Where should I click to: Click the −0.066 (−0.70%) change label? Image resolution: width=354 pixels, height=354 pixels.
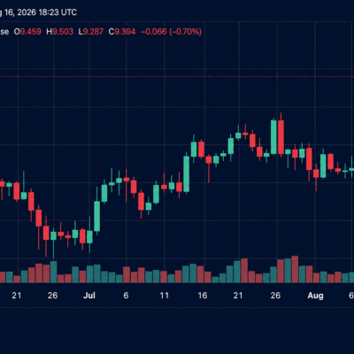[171, 32]
